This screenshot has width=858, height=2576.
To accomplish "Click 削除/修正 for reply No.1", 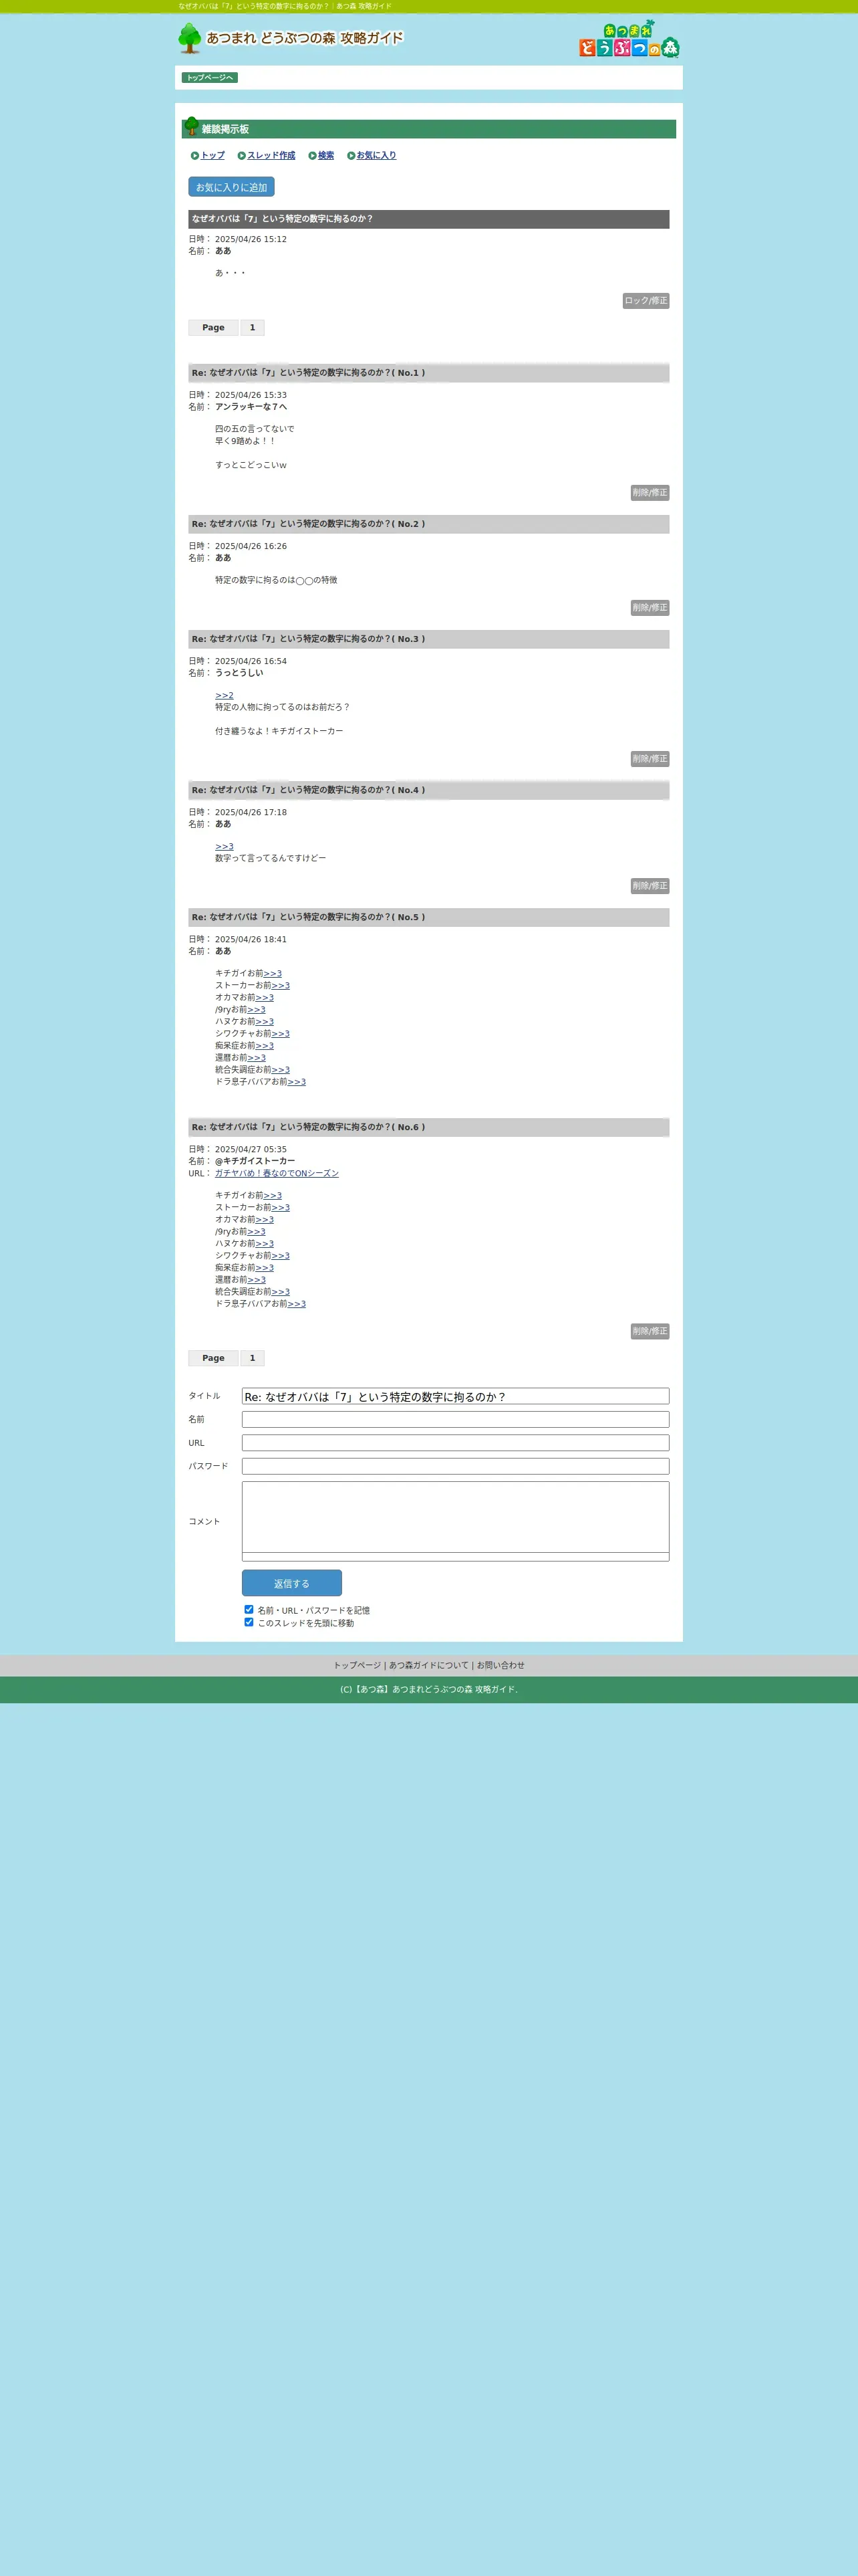I will click(650, 493).
